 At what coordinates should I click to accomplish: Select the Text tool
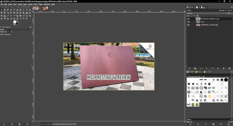tap(17, 19)
